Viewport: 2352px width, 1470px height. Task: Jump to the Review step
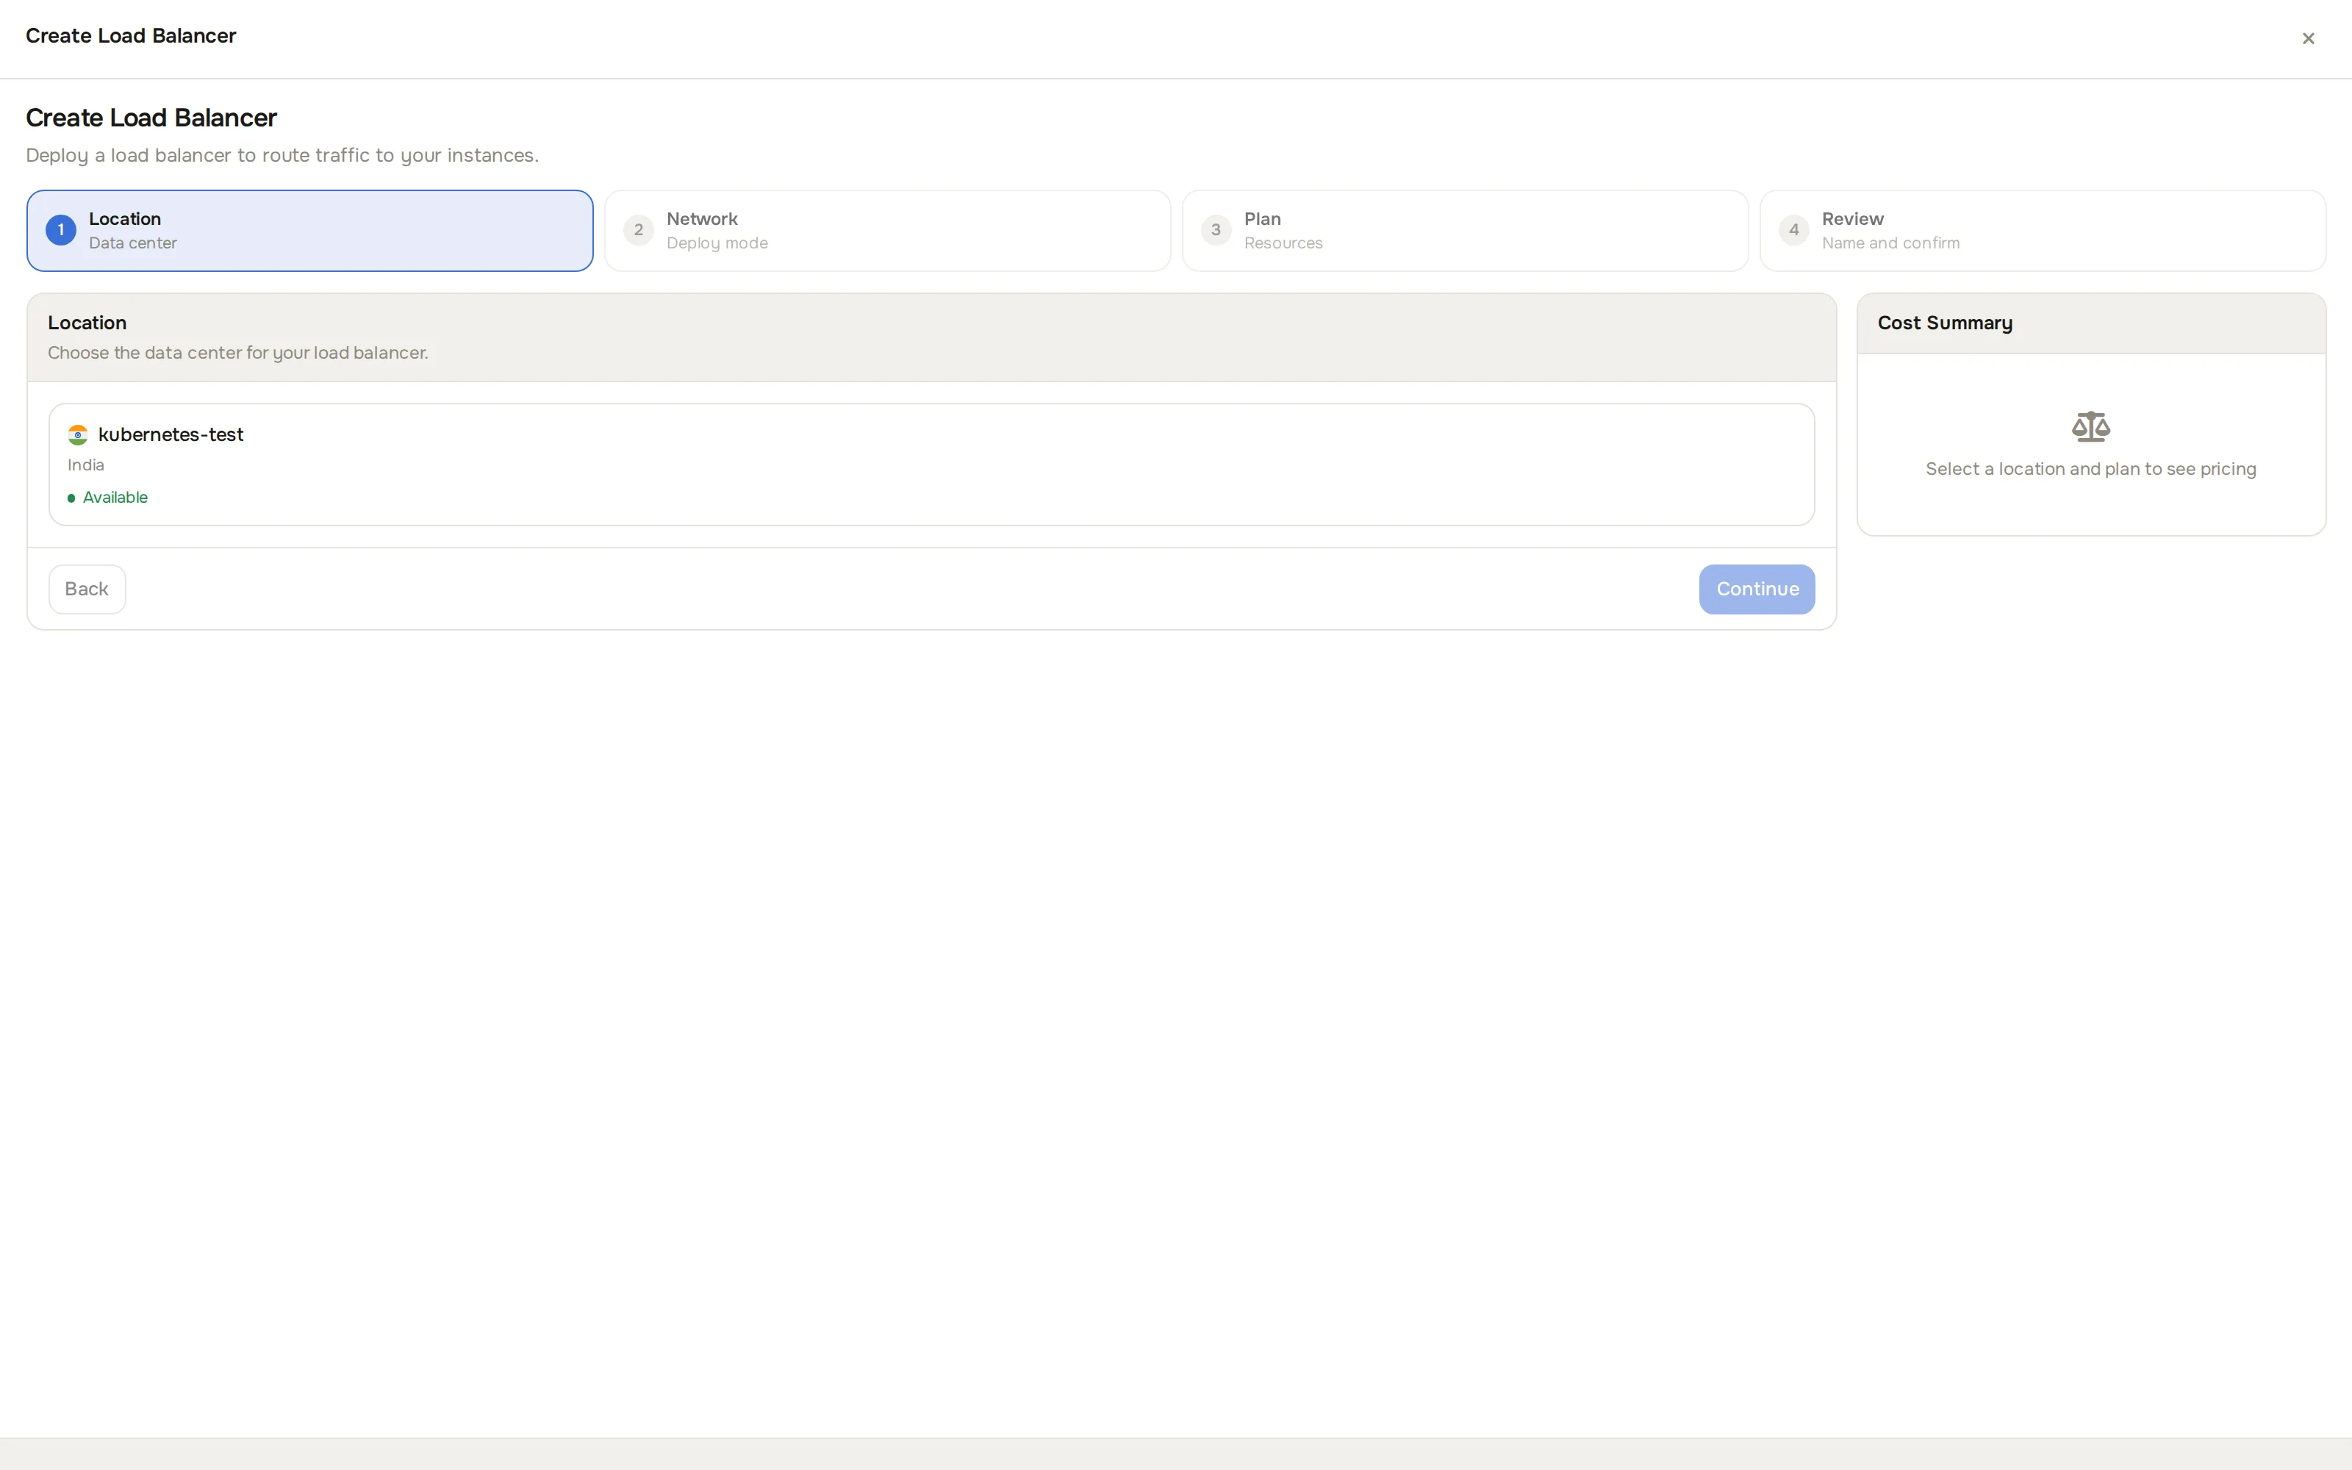point(2042,230)
